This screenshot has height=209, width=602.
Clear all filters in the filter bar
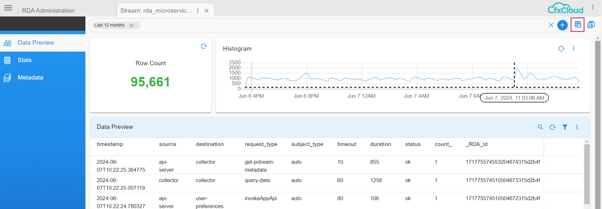(551, 25)
